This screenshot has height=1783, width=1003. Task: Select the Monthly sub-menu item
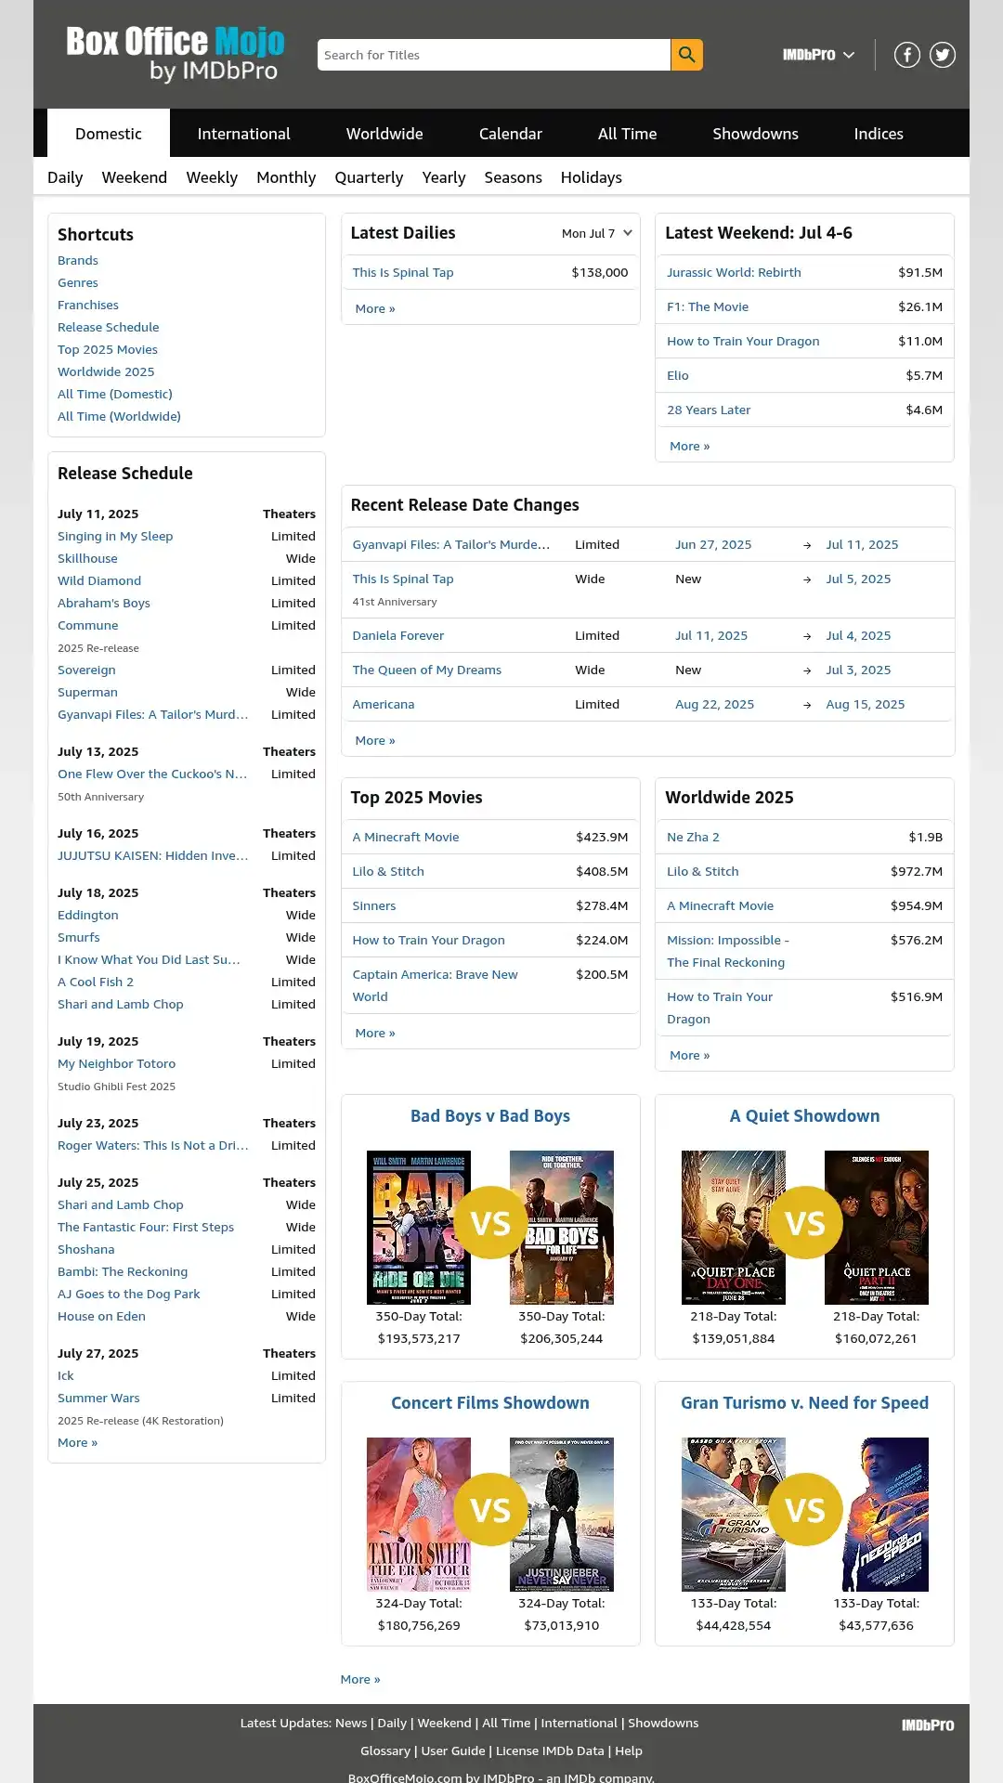click(286, 177)
